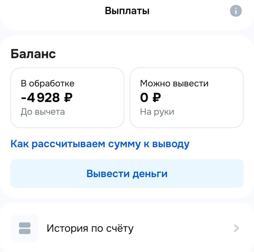Viewport: 254px width, 252px height.
Task: Open the История по счёту row label
Action: click(90, 228)
